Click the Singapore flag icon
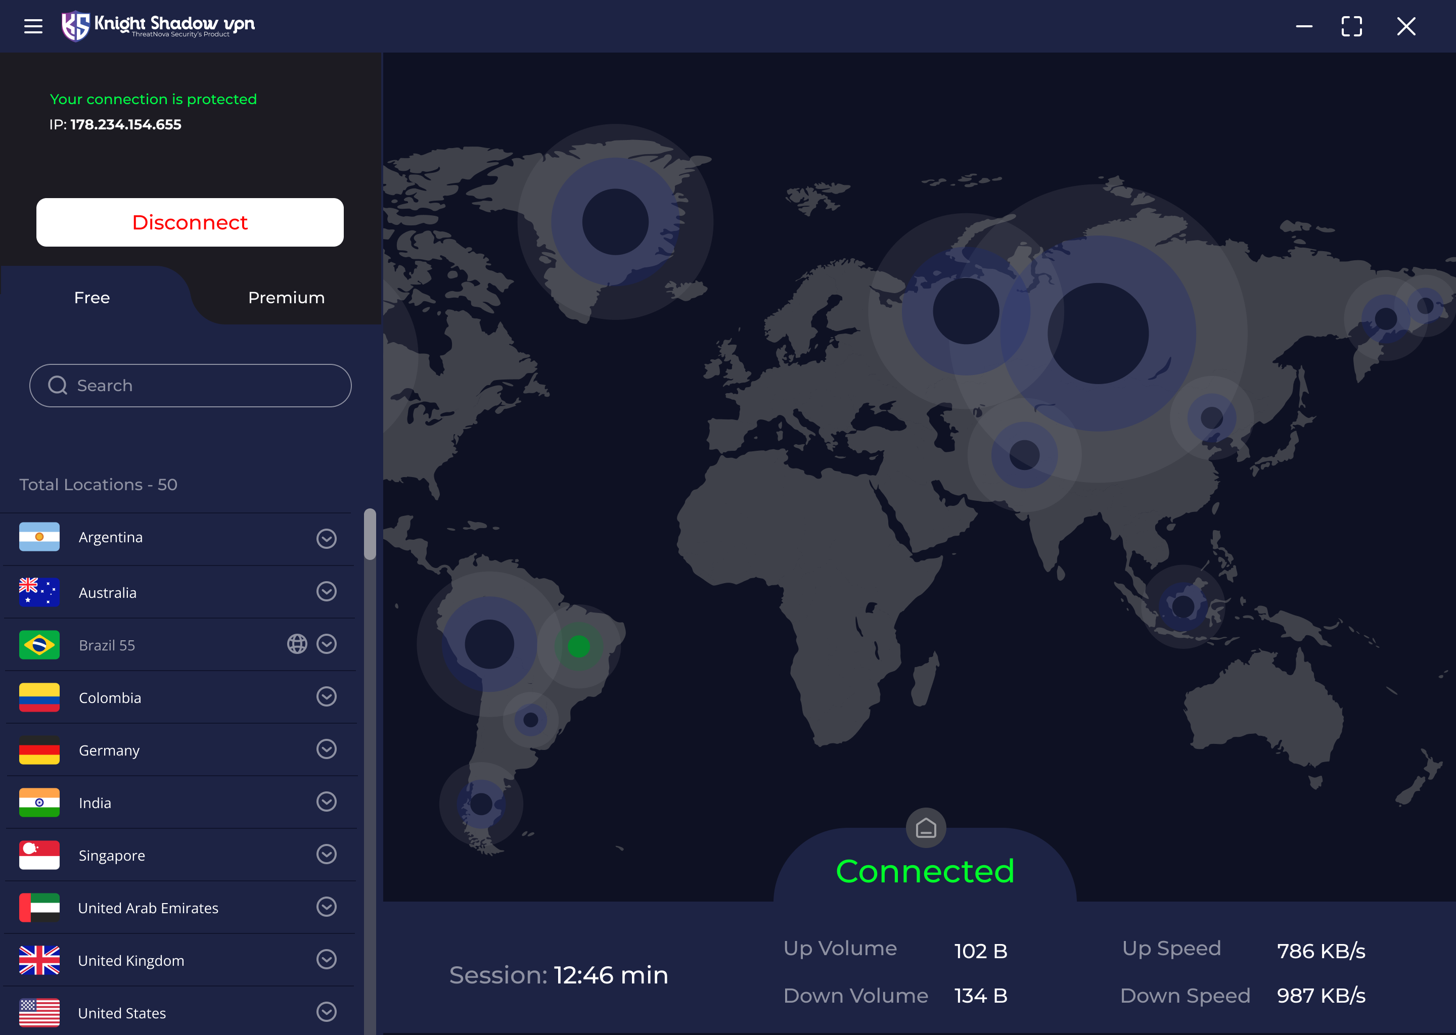 (x=39, y=855)
